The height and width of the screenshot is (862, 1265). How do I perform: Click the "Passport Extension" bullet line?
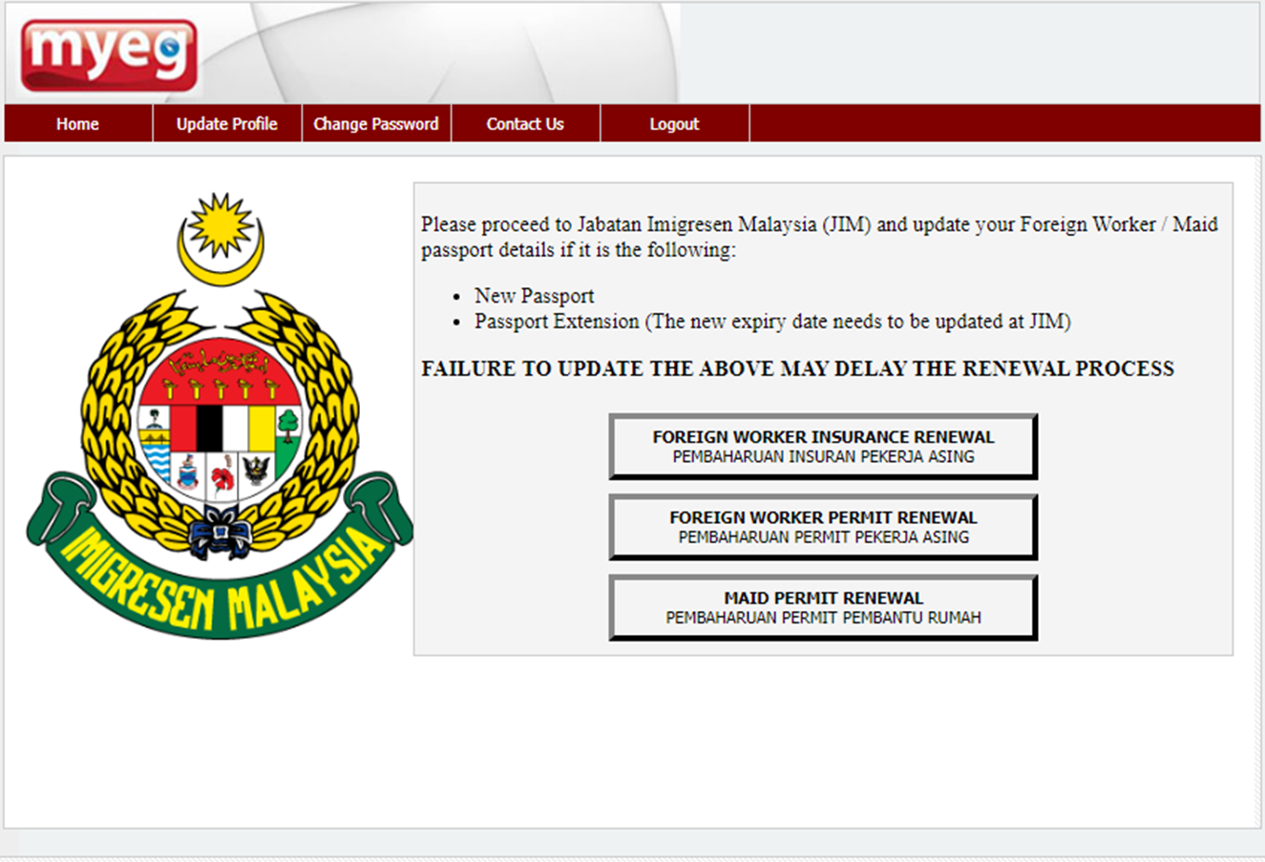point(772,322)
